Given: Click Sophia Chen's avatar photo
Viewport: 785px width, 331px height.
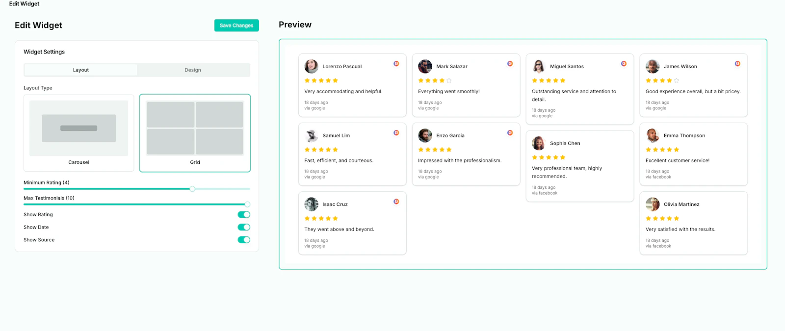Looking at the screenshot, I should tap(539, 143).
